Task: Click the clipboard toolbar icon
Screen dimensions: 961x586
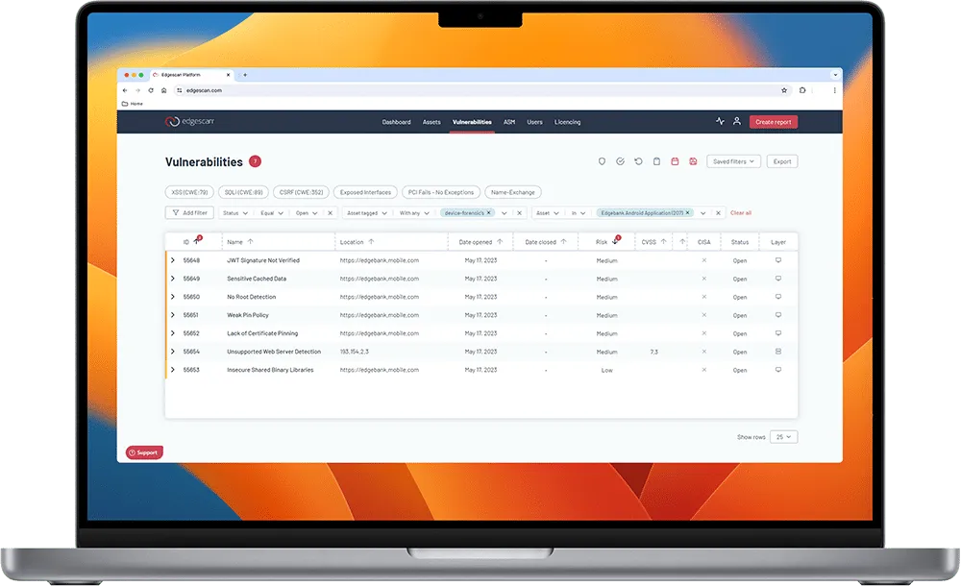Action: [x=656, y=161]
